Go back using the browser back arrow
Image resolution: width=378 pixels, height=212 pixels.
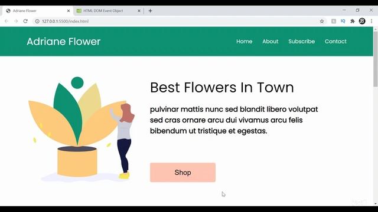pyautogui.click(x=6, y=21)
